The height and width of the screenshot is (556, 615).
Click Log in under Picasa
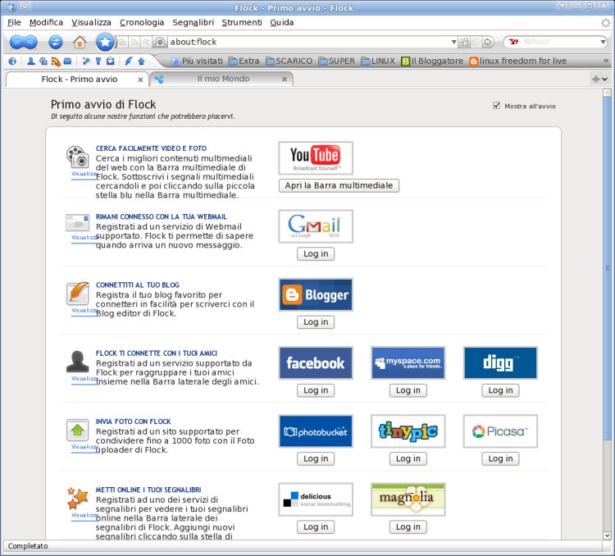click(x=500, y=458)
